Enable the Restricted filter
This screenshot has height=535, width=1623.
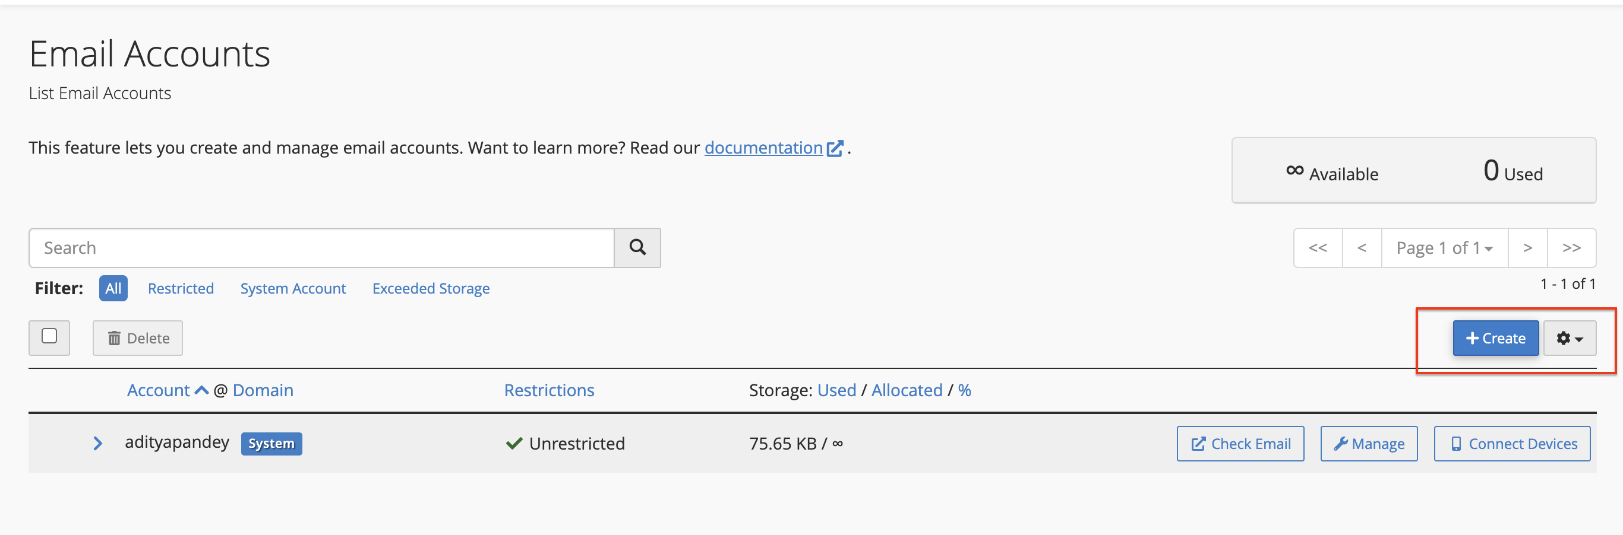[180, 288]
